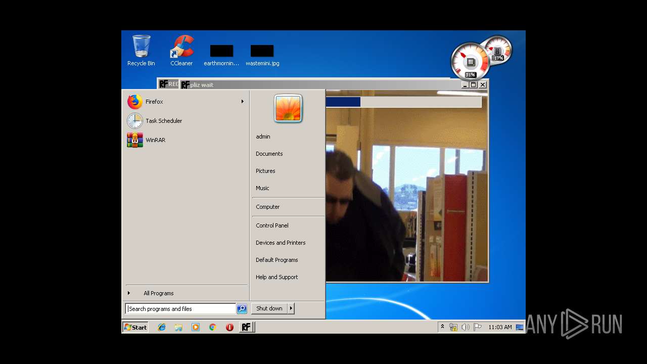Open the Shut down options arrow

click(x=291, y=308)
